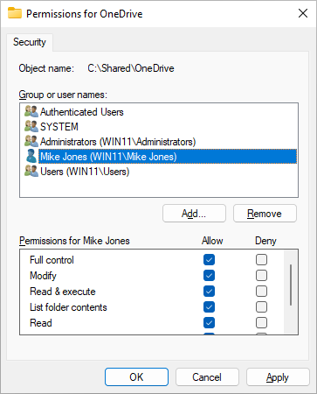Uncheck Allow for List folder contents
The height and width of the screenshot is (394, 317).
(x=209, y=306)
